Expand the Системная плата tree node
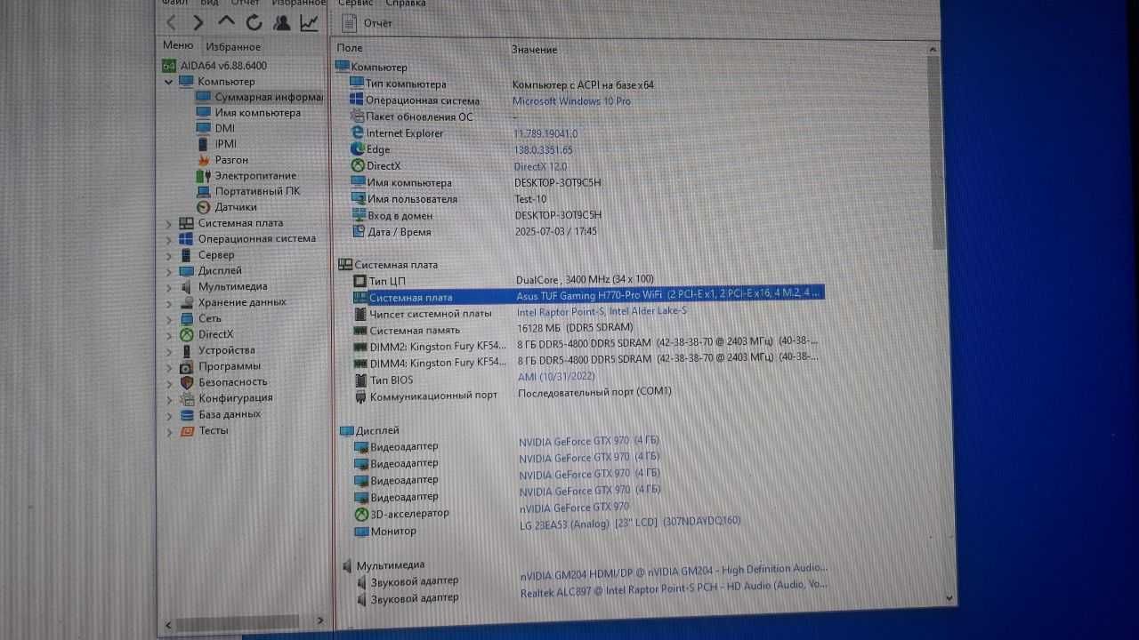The height and width of the screenshot is (640, 1139). coord(169,223)
